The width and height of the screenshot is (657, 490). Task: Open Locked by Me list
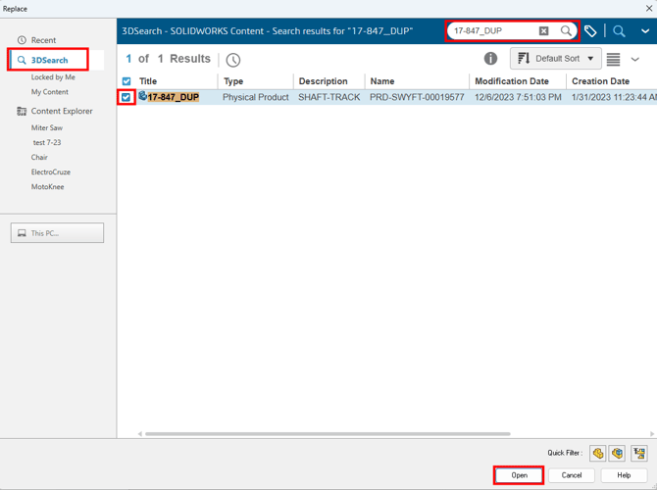(x=53, y=77)
